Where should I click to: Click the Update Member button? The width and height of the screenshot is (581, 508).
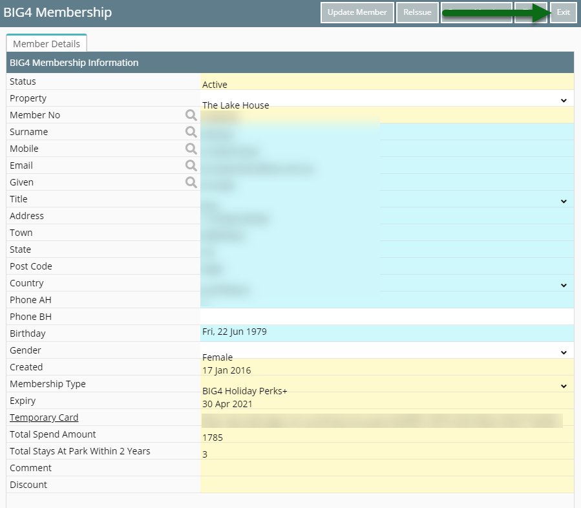point(357,12)
